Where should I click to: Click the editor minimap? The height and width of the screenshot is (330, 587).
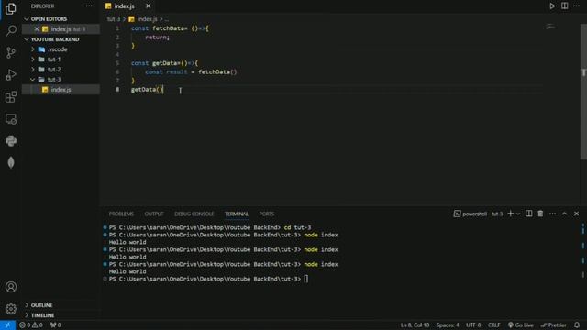(x=550, y=27)
